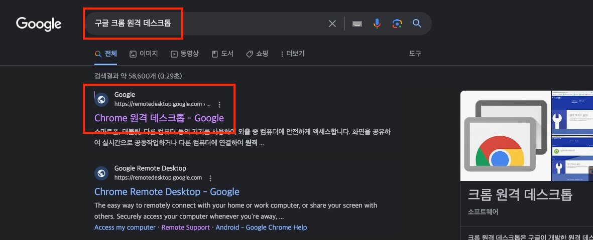Select the 전체 tab
This screenshot has height=240, width=593.
[x=106, y=54]
